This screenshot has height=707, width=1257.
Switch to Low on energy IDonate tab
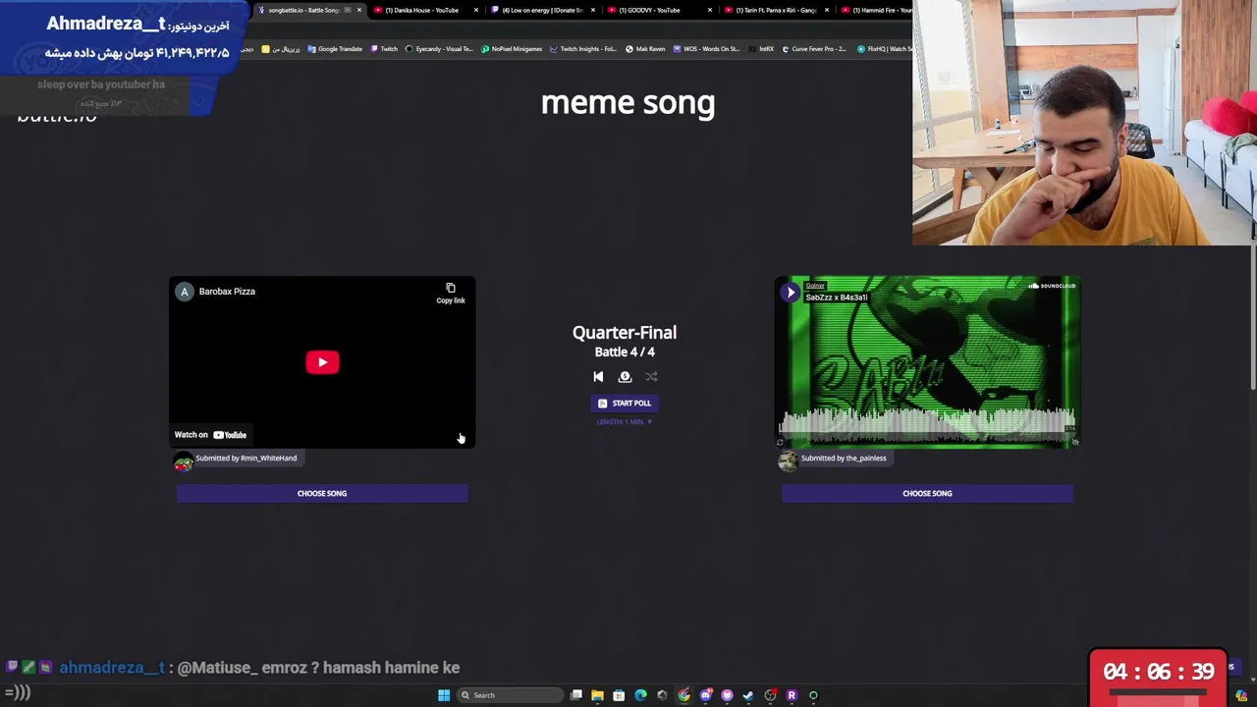542,10
